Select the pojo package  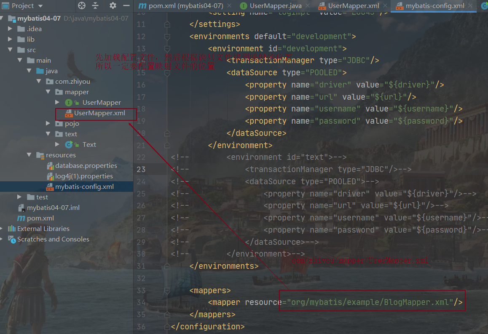72,123
